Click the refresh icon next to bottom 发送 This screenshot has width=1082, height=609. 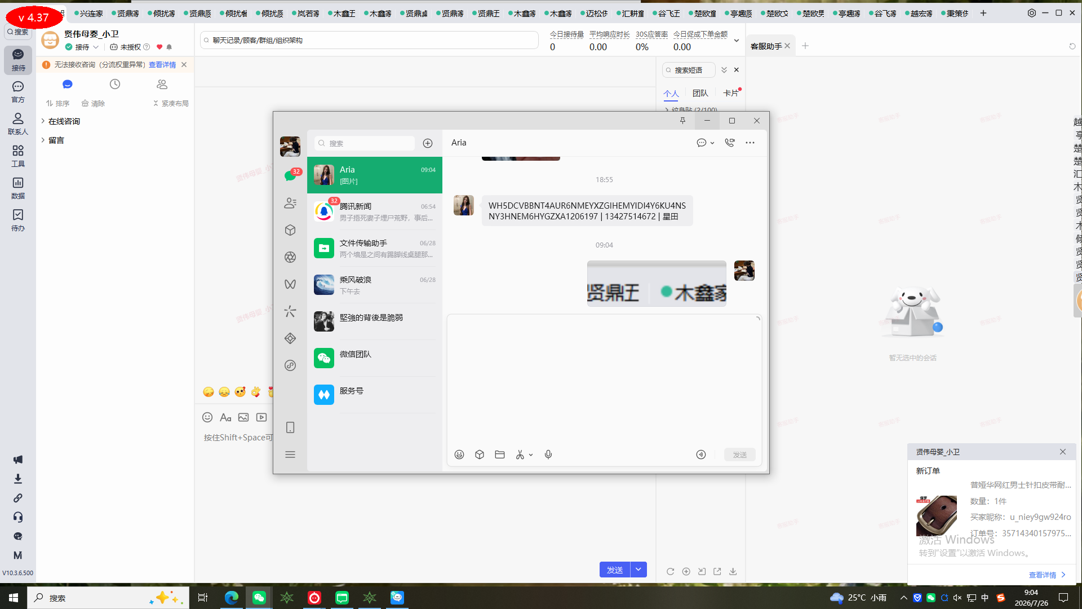pyautogui.click(x=670, y=571)
